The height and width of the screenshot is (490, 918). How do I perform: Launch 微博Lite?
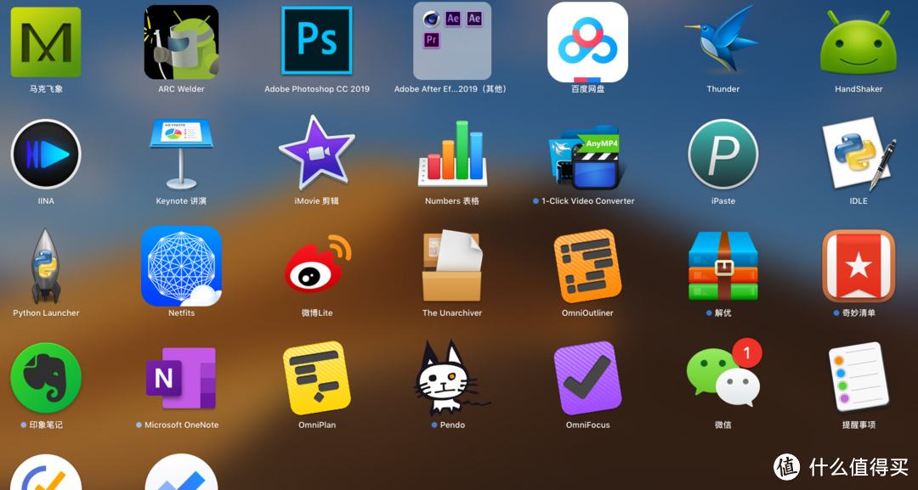coord(318,264)
